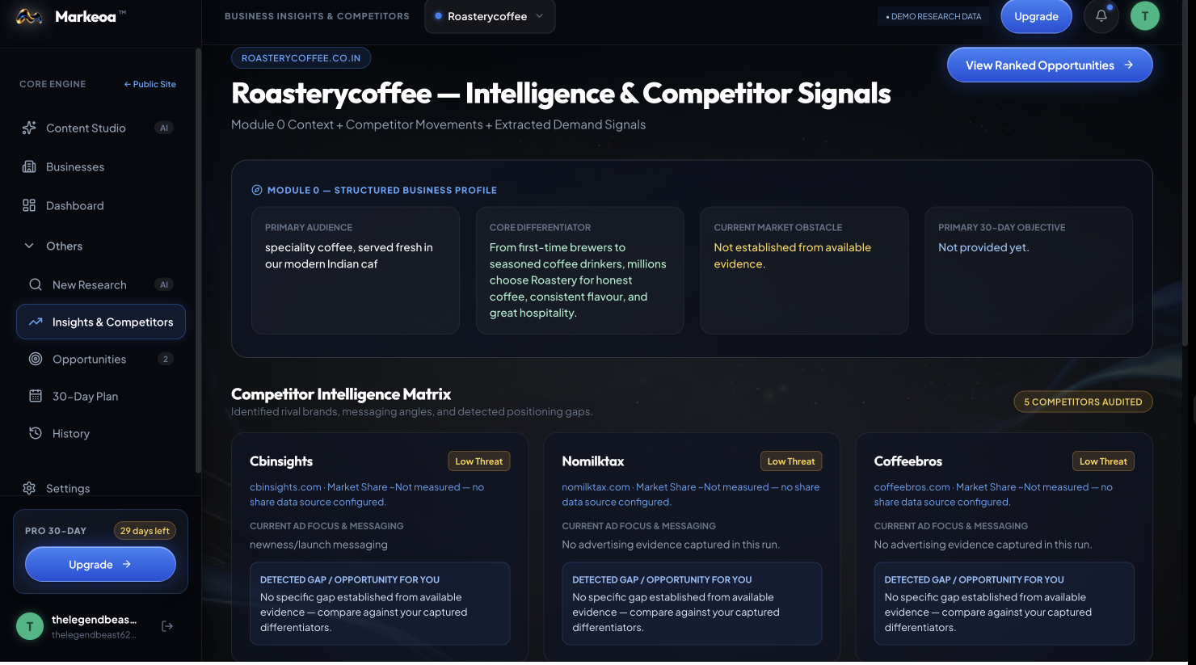Open Settings gear icon in sidebar
This screenshot has width=1196, height=665.
(x=29, y=488)
